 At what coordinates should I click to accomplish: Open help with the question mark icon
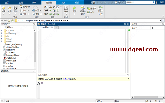(x=120, y=2)
